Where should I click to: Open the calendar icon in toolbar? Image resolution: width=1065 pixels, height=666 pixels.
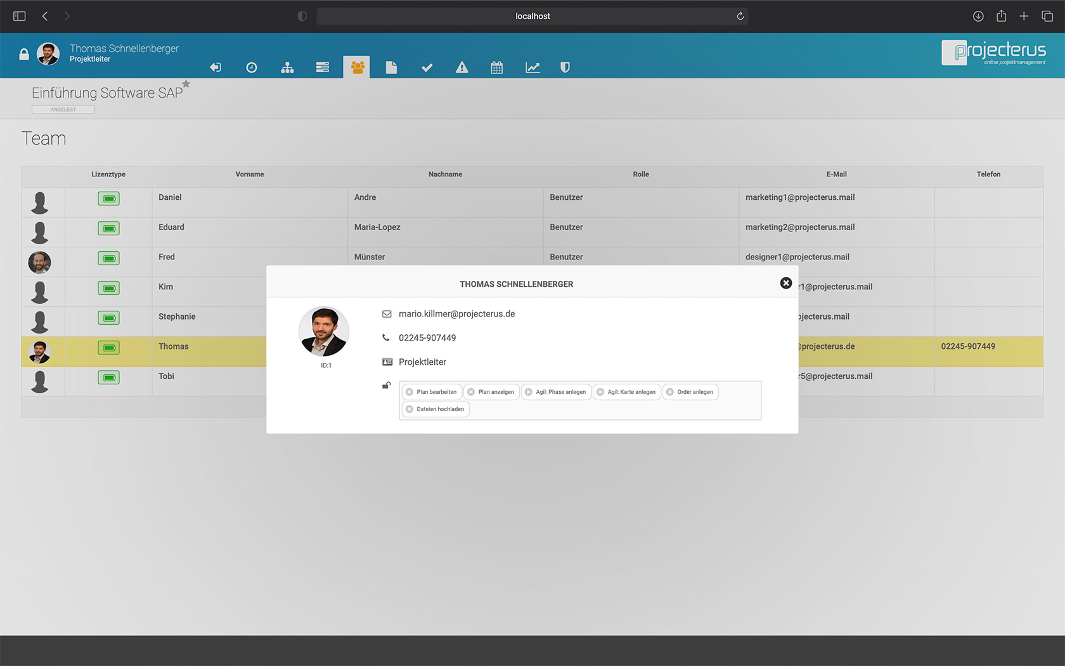(x=497, y=68)
